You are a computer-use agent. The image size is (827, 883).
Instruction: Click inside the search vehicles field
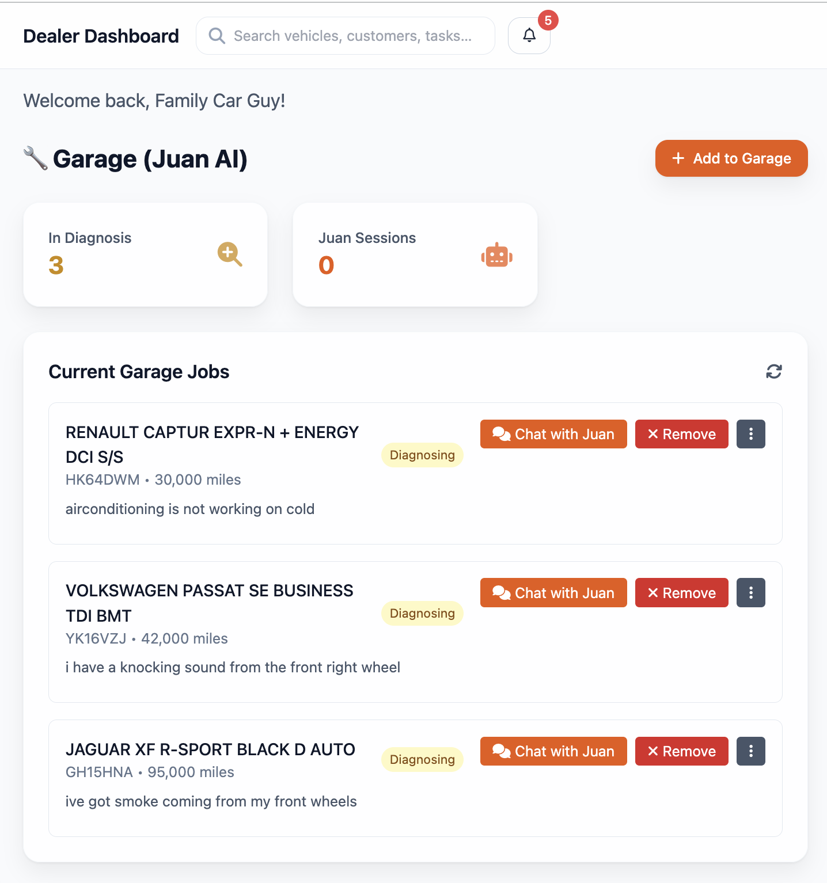coord(346,35)
